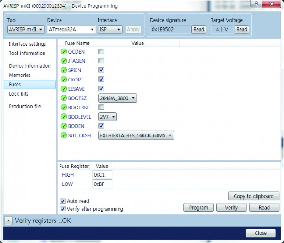Read the device signature
Screen dimensions: 284x243
[199, 29]
